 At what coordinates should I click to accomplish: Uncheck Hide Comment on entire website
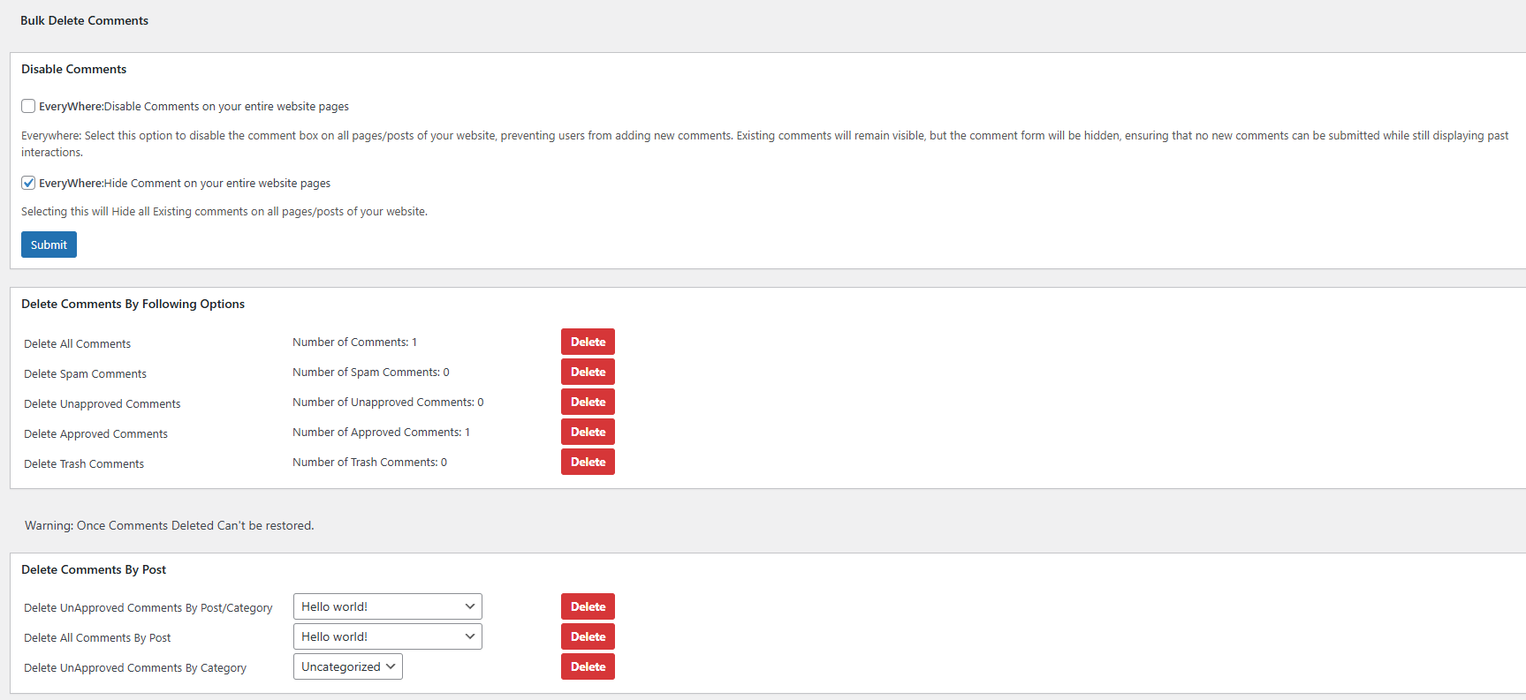[x=28, y=183]
